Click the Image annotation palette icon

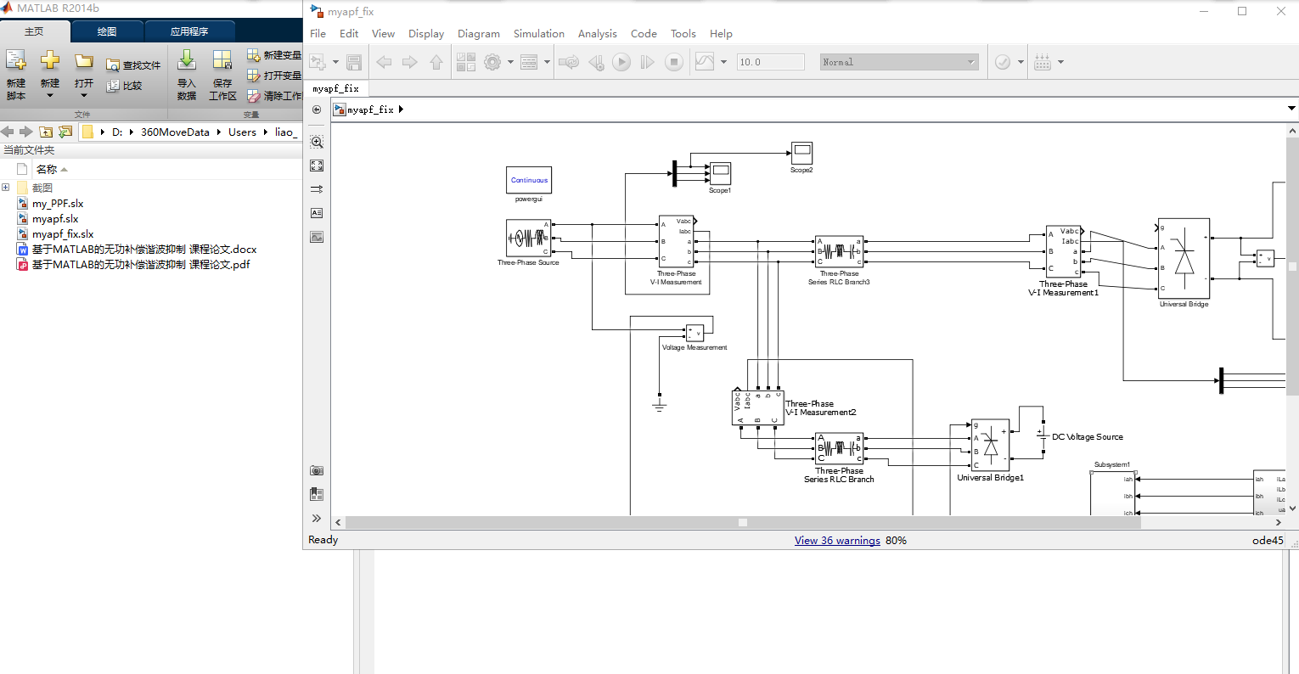point(317,237)
